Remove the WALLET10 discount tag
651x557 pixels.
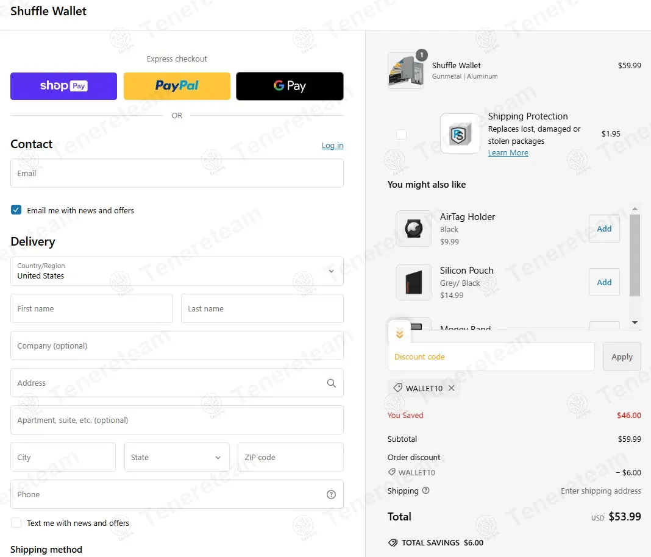coord(452,388)
